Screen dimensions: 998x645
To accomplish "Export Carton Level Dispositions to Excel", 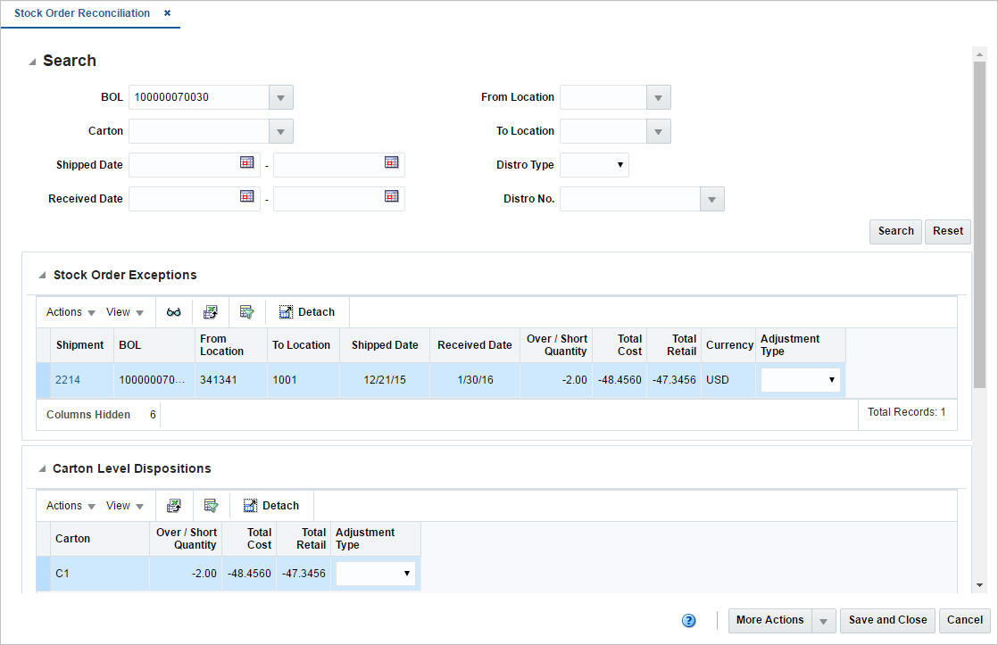I will (174, 505).
